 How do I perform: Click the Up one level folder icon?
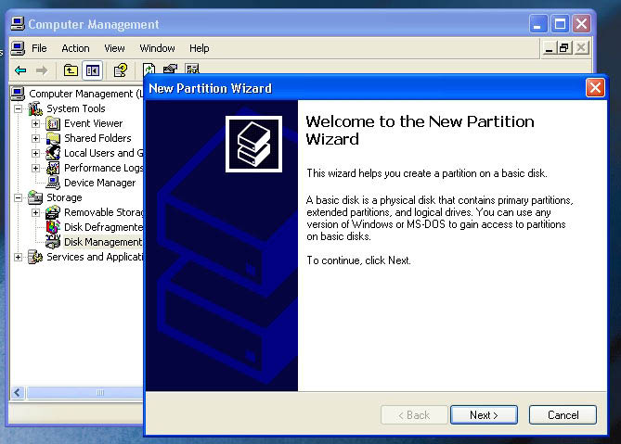click(x=71, y=70)
